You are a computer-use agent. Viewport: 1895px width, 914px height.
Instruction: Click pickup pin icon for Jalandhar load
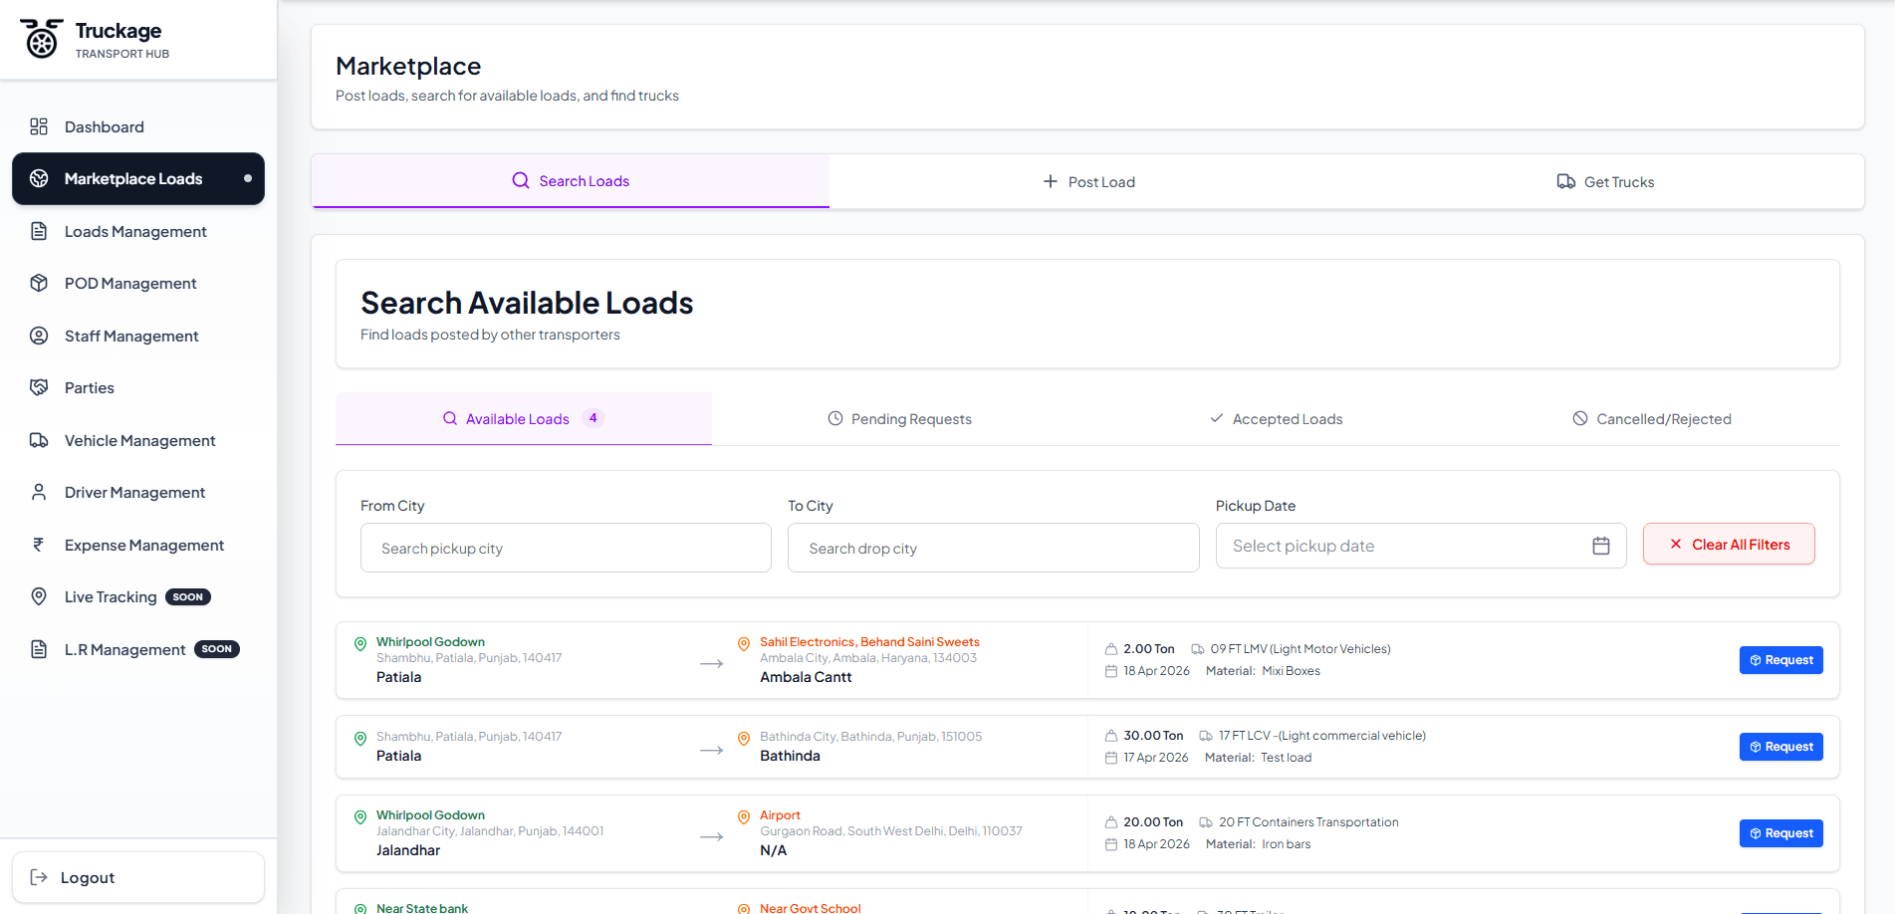(360, 817)
